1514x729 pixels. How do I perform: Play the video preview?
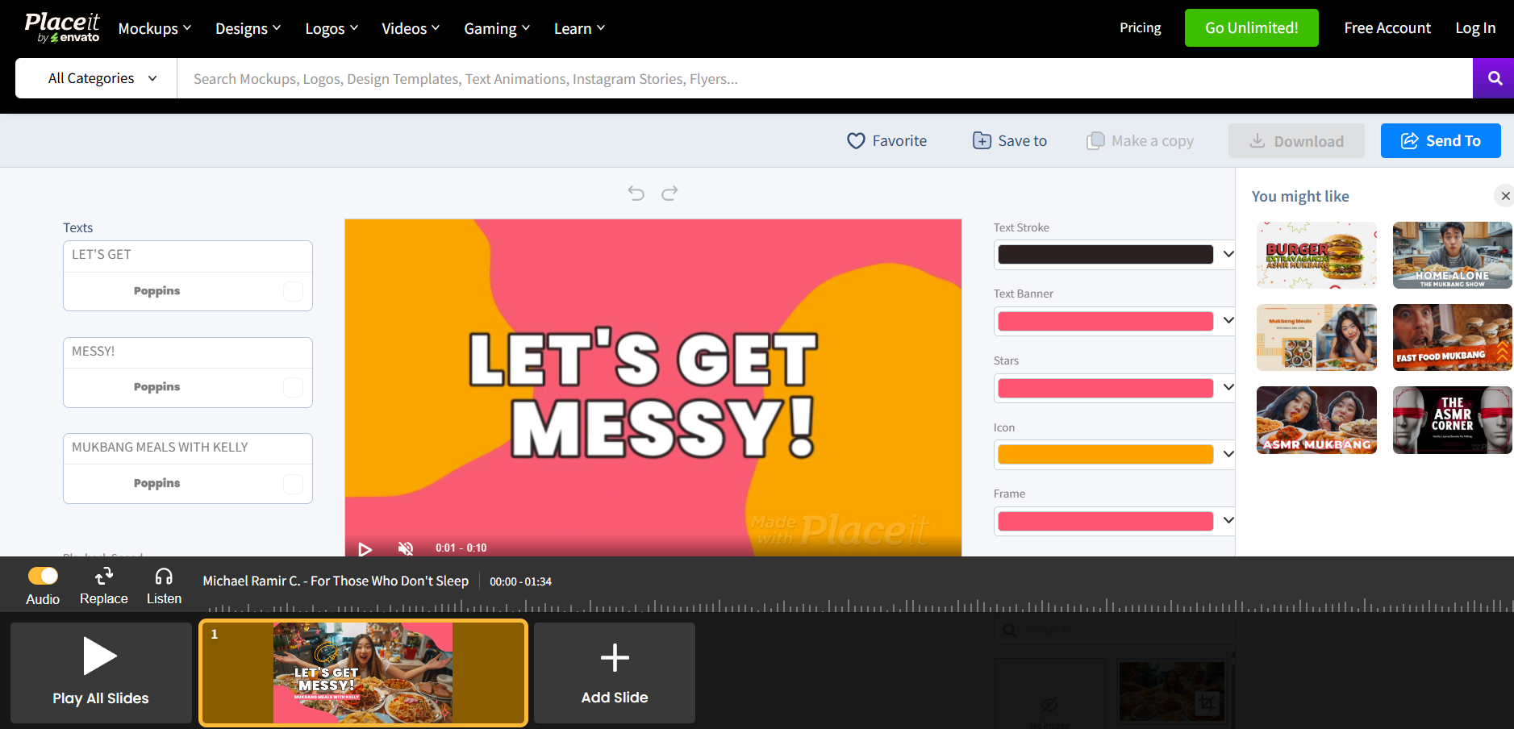tap(365, 548)
